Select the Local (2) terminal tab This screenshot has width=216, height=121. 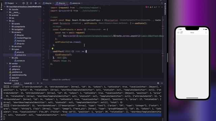pyautogui.click(x=28, y=83)
